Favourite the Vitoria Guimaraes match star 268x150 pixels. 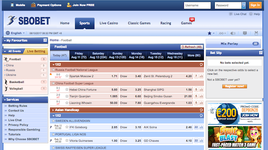tap(67, 140)
